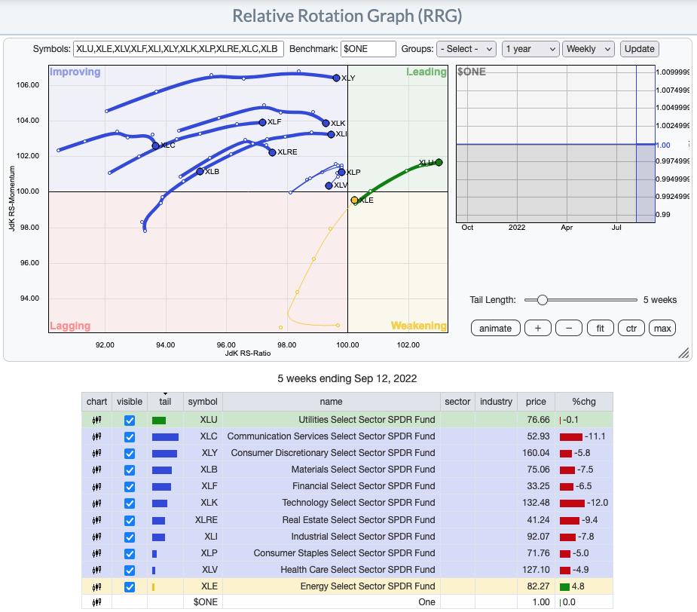
Task: Open chart icon for XLRE row
Action: [96, 520]
